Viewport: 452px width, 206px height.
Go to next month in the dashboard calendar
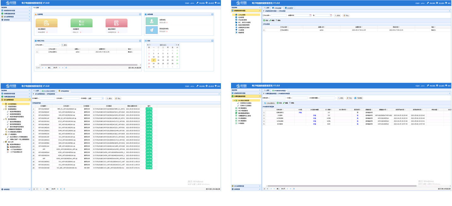(176, 45)
